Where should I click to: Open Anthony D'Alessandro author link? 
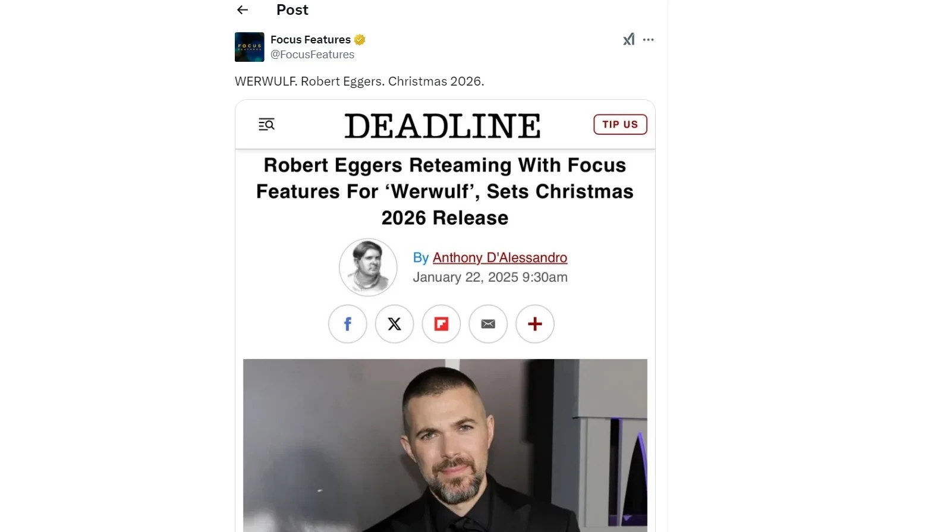[x=500, y=257]
